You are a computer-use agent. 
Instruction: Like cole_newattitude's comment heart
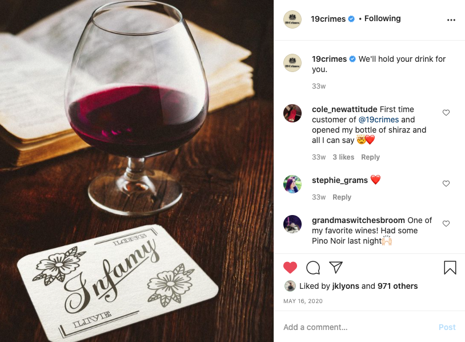446,113
